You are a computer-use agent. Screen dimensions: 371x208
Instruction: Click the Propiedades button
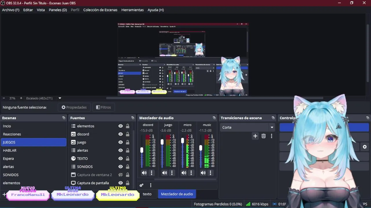point(74,107)
